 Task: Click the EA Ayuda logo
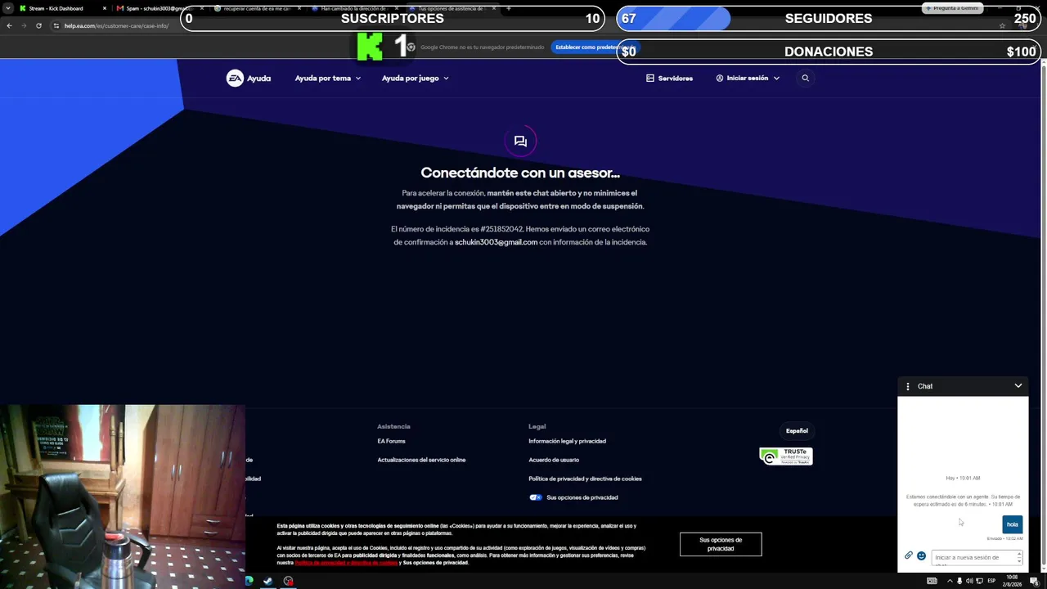249,78
